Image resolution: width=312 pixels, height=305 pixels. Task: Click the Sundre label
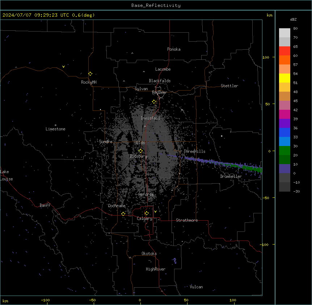tap(106, 142)
